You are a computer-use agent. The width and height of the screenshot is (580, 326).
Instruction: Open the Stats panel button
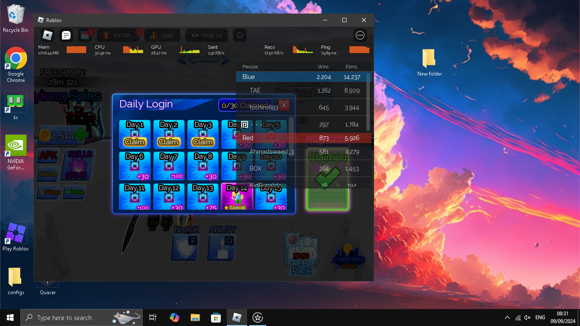(x=162, y=35)
